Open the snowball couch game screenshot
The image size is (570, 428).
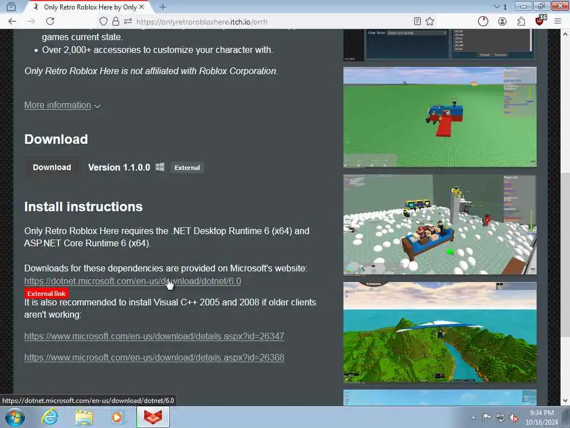[440, 225]
